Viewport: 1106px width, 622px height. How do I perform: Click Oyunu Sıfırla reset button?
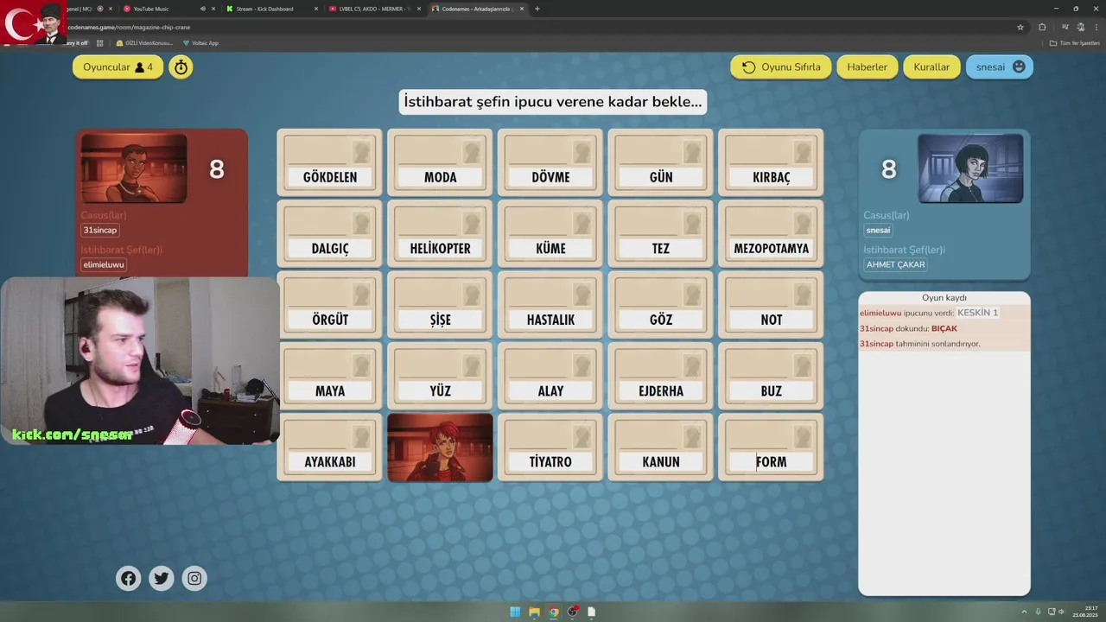coord(781,67)
